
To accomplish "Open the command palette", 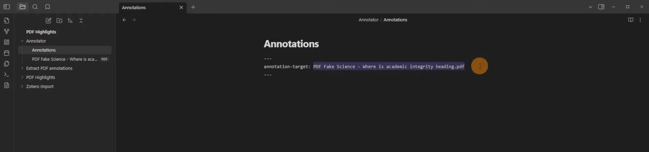I will click(x=6, y=75).
